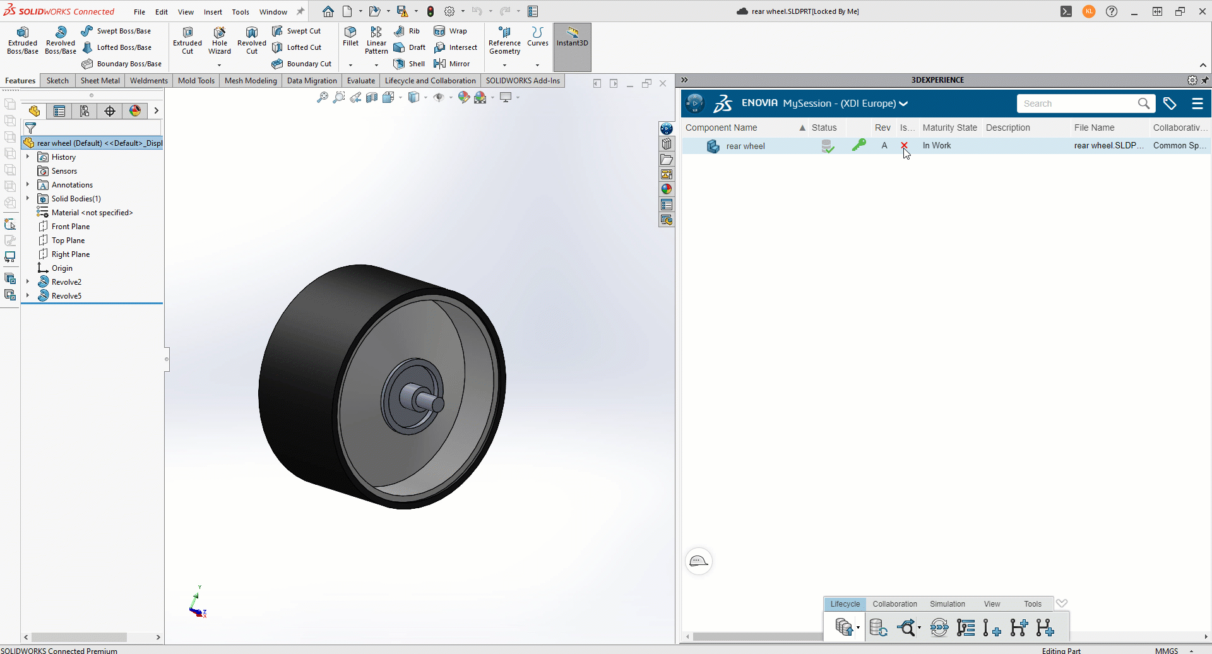Toggle pin on the 3DEXPERIENCE panel

click(x=1204, y=80)
